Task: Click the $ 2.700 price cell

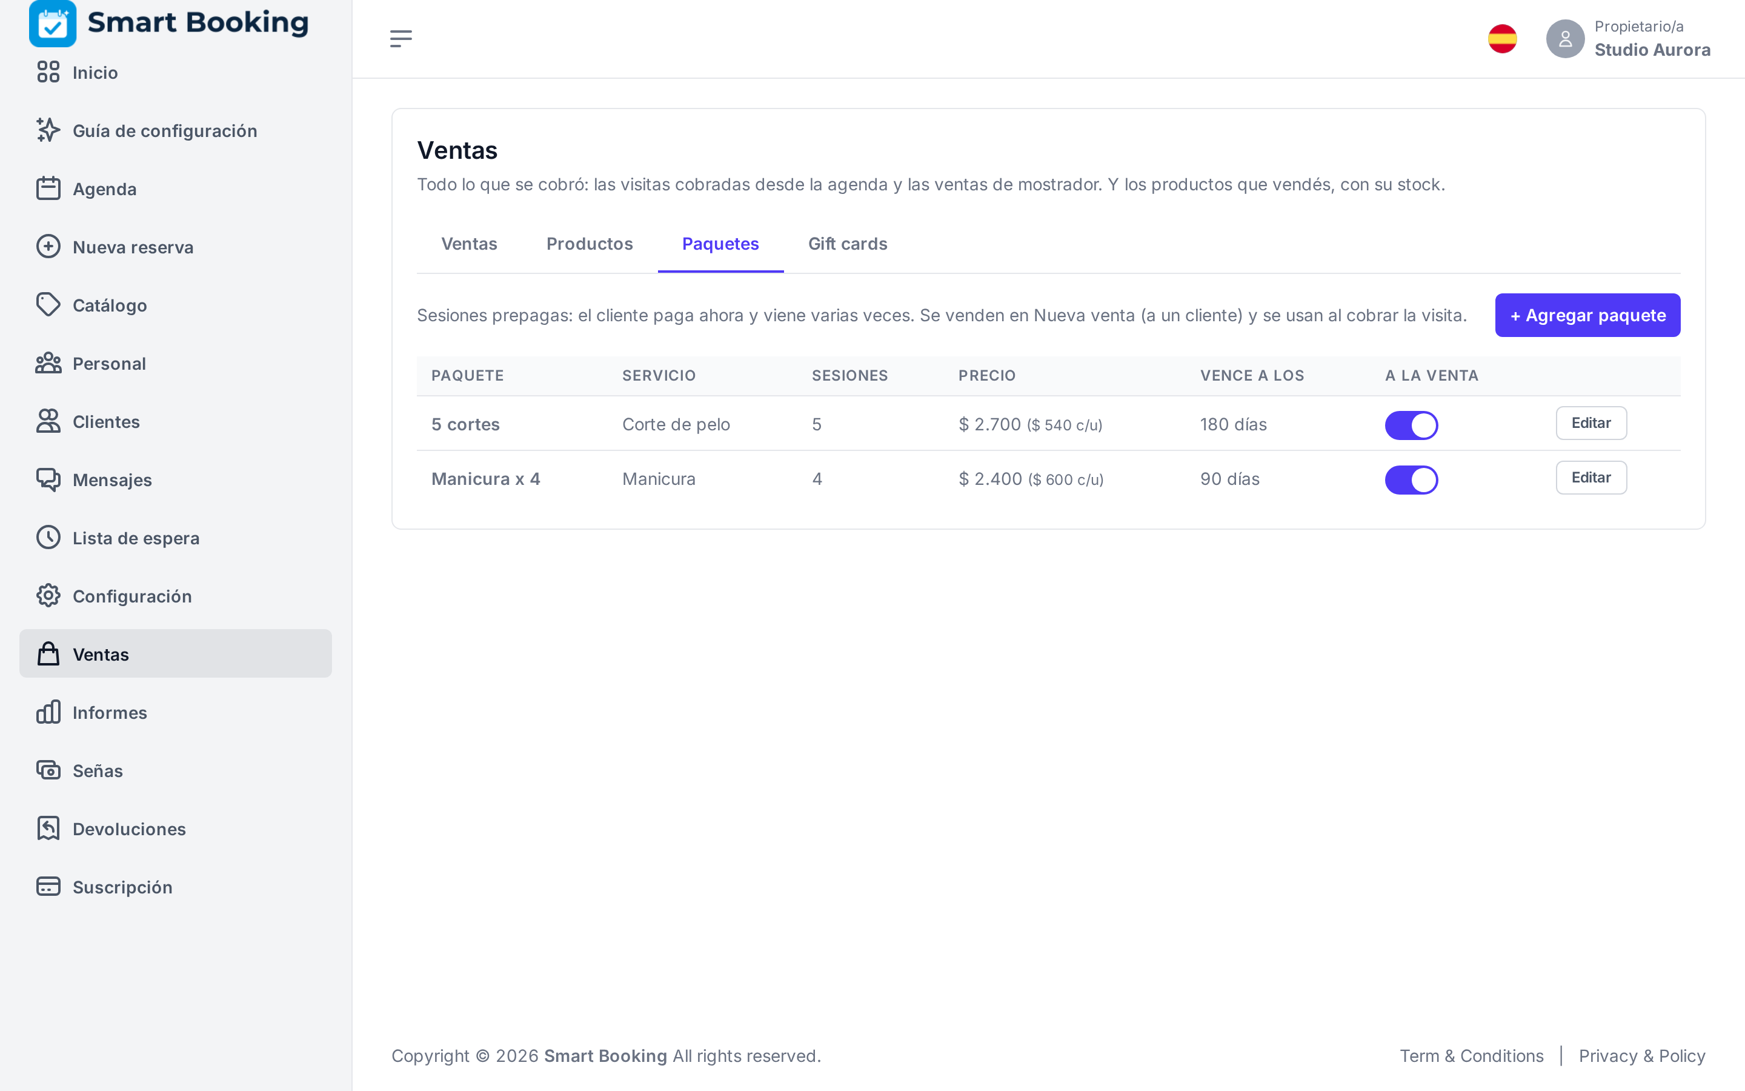Action: click(1031, 424)
